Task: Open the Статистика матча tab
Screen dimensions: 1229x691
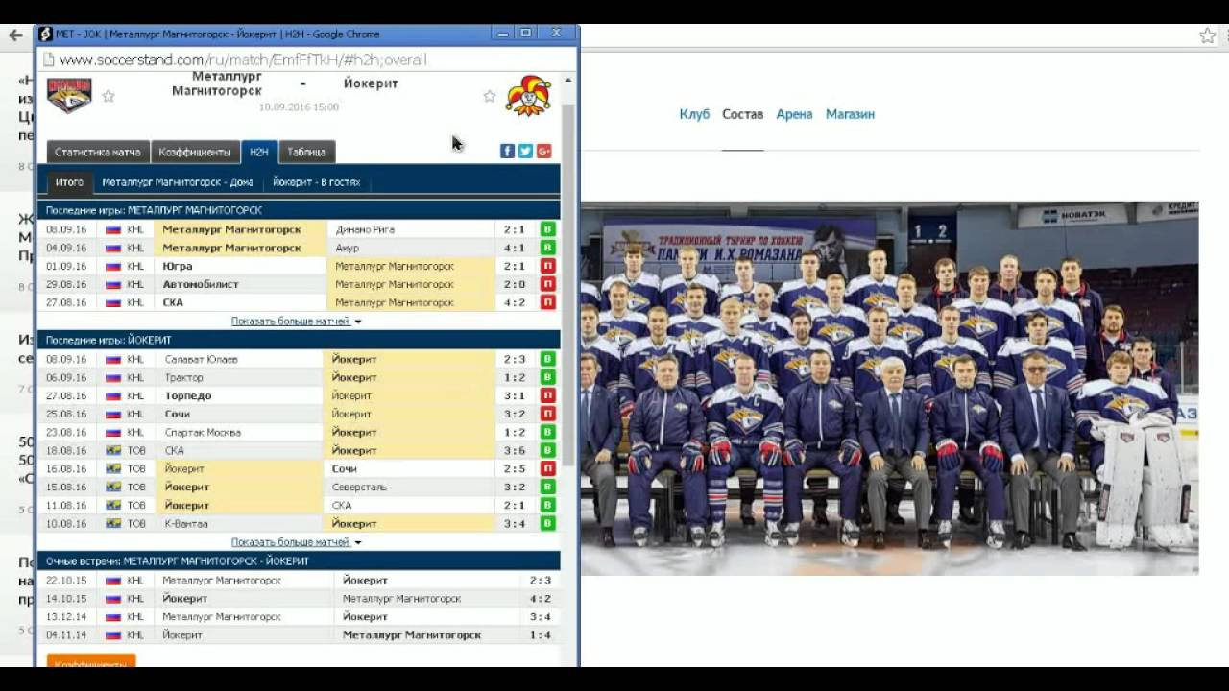Action: pyautogui.click(x=97, y=152)
